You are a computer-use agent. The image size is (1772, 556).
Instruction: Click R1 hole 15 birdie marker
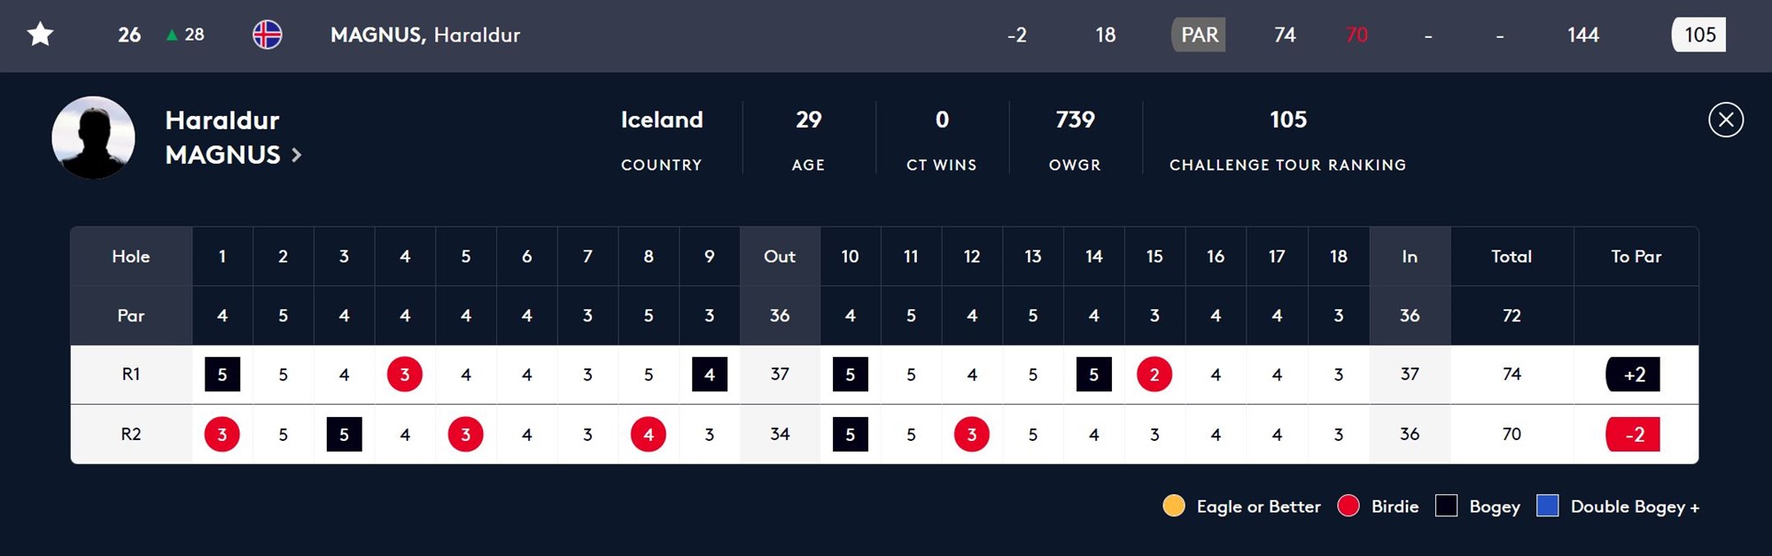(x=1154, y=375)
